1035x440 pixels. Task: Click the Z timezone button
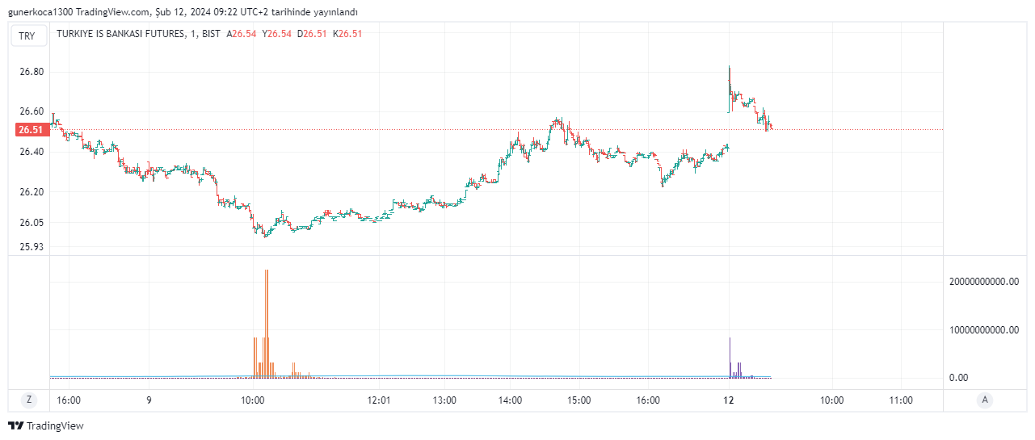[x=29, y=400]
